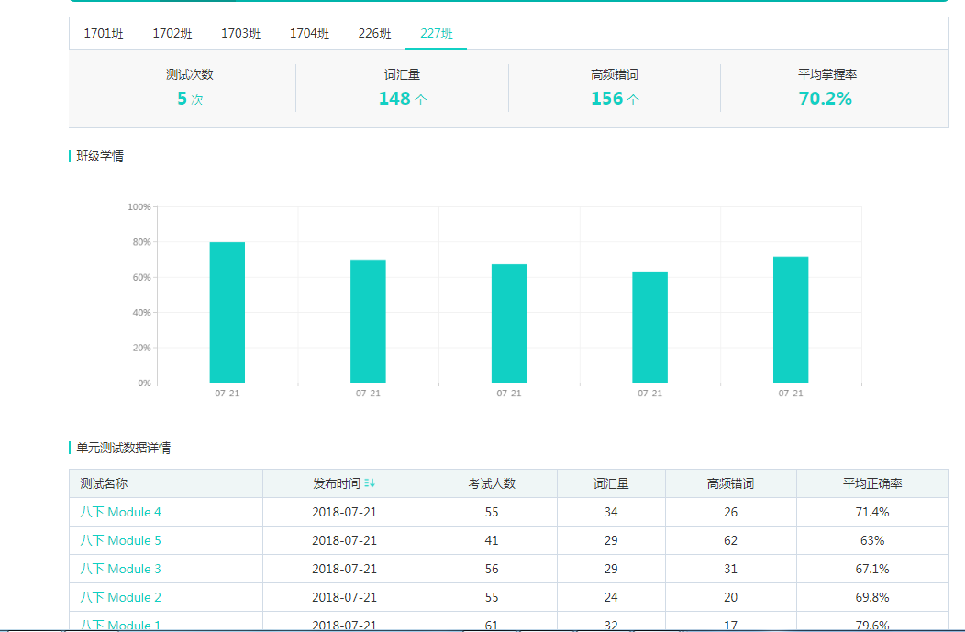965x632 pixels.
Task: Sort by publish time icon
Action: point(370,483)
